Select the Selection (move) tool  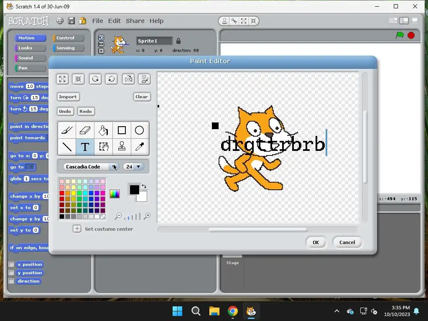coord(104,147)
